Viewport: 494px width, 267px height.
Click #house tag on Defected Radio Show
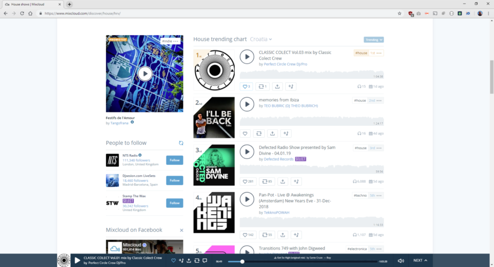[360, 148]
